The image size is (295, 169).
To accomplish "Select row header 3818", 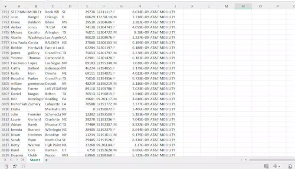I will (5, 150).
